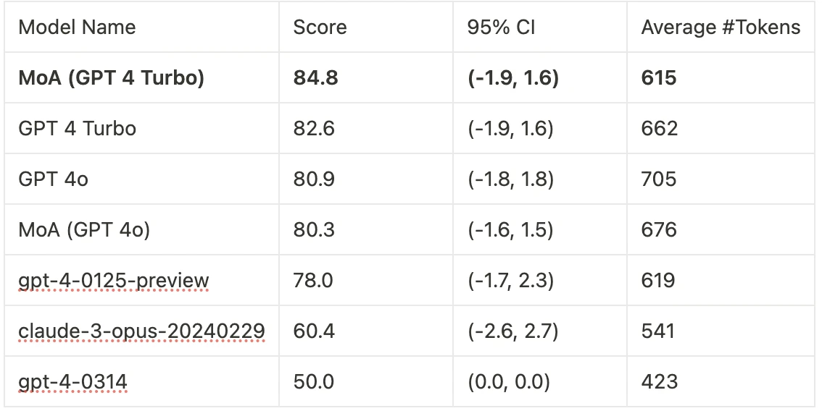Image resolution: width=822 pixels, height=411 pixels.
Task: Click the gpt-4-0314 underlined text
Action: 72,381
